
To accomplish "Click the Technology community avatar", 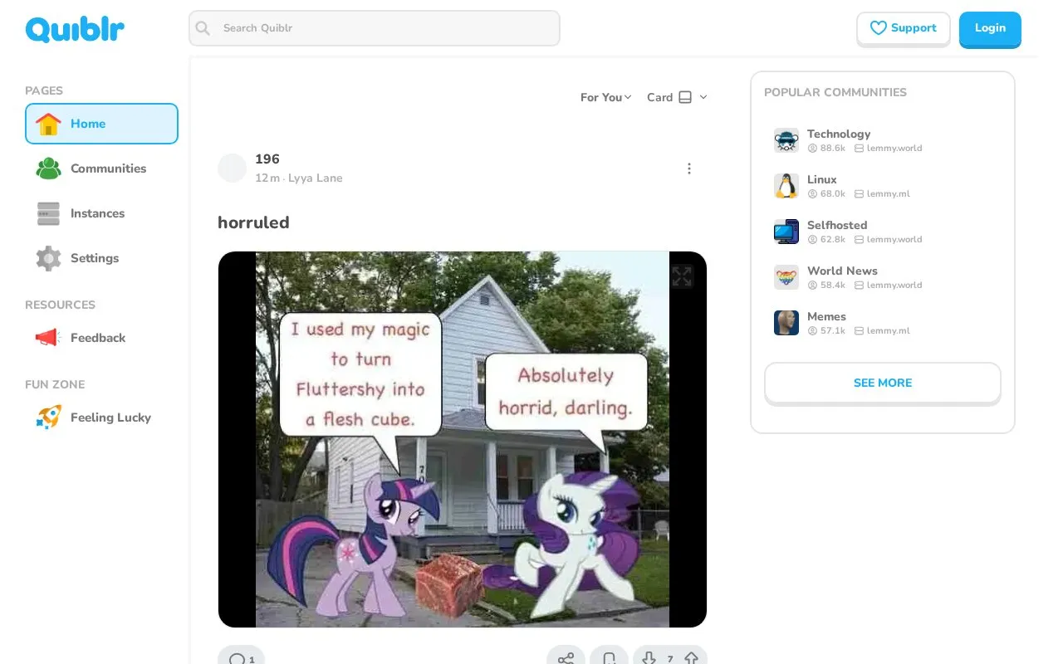I will 786,140.
